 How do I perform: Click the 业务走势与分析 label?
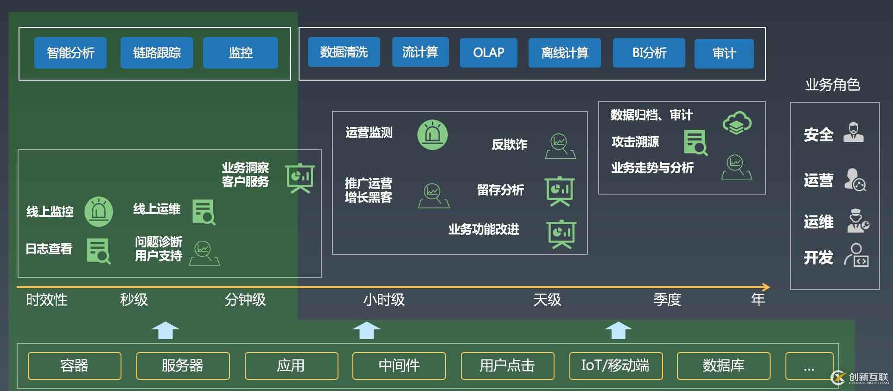point(652,168)
